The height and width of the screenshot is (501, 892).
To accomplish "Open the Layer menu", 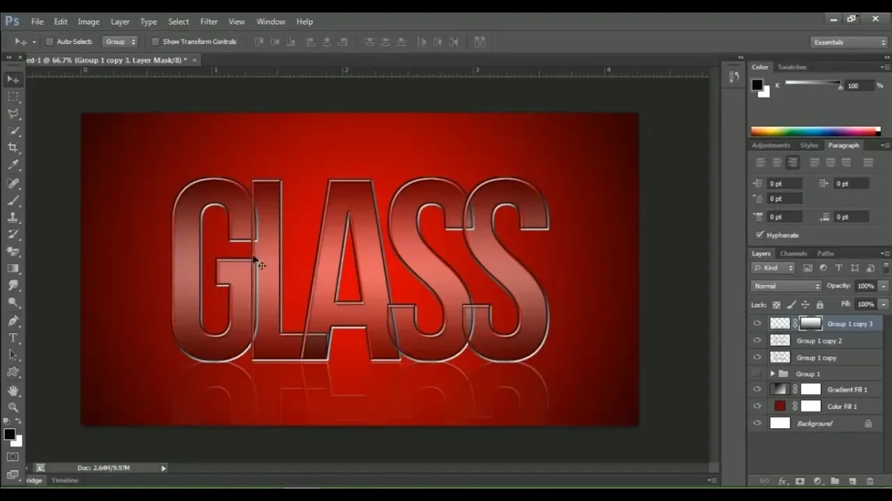I will (120, 22).
